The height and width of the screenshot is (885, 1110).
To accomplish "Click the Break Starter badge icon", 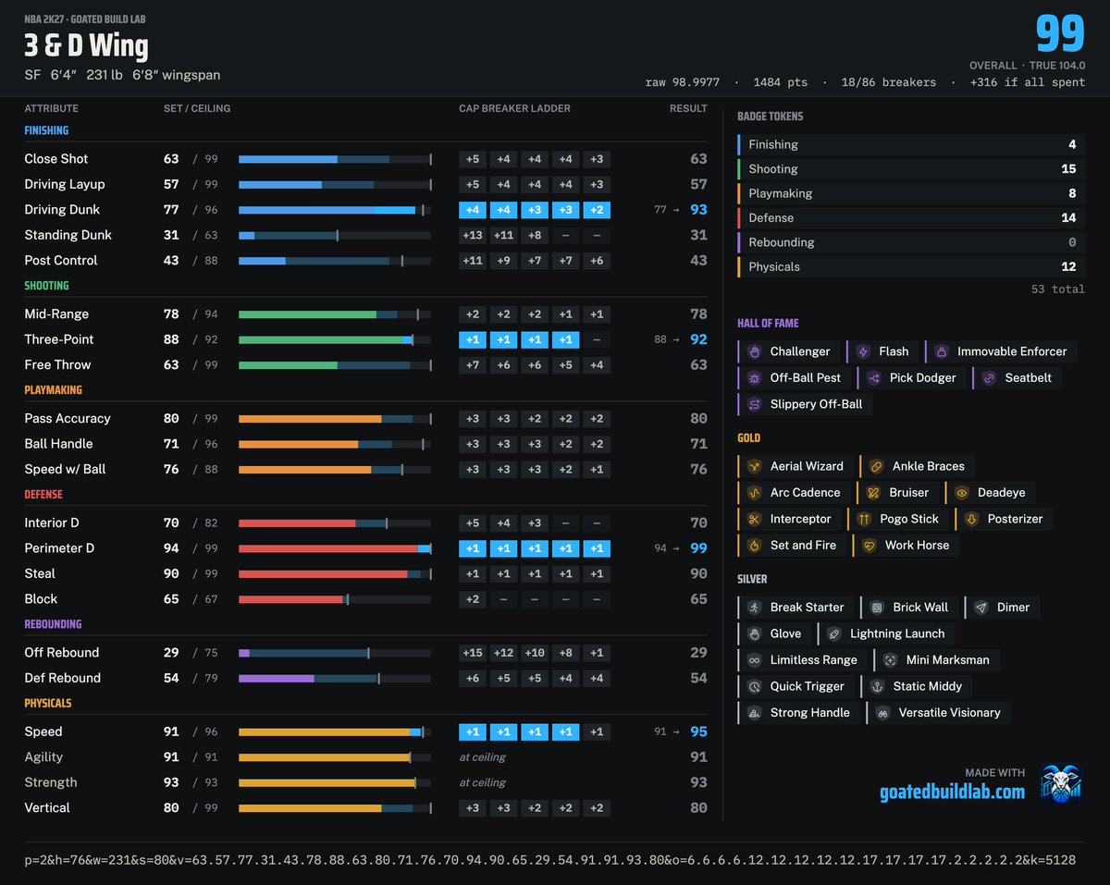I will point(754,608).
